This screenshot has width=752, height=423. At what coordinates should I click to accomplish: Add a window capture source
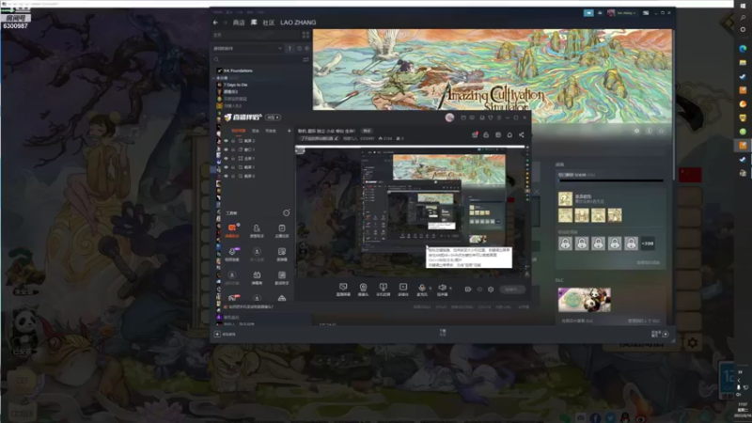coord(343,290)
